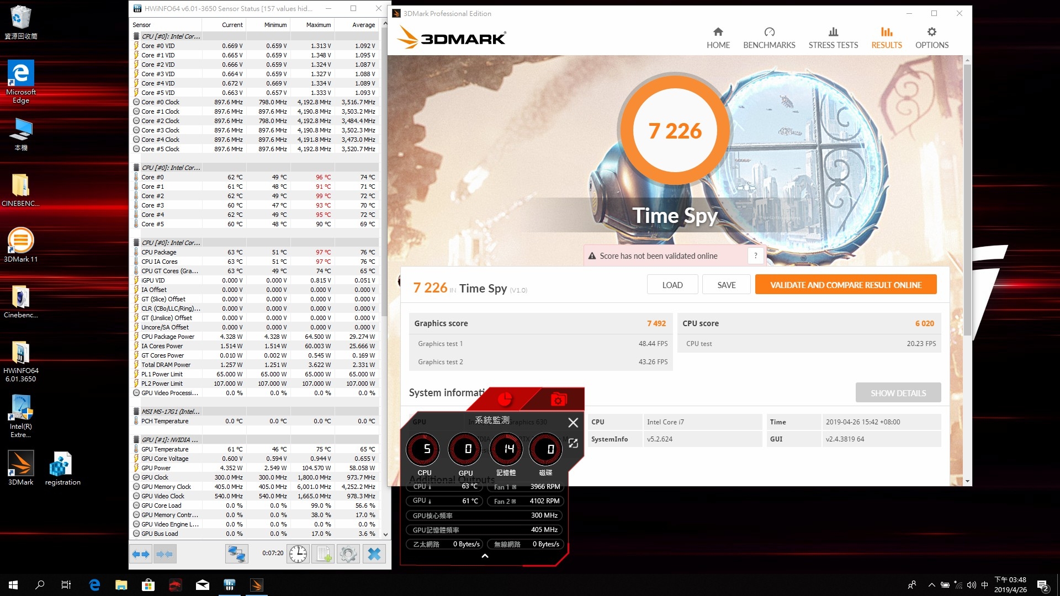
Task: Click the speaker volume icon in system tray
Action: (x=972, y=585)
